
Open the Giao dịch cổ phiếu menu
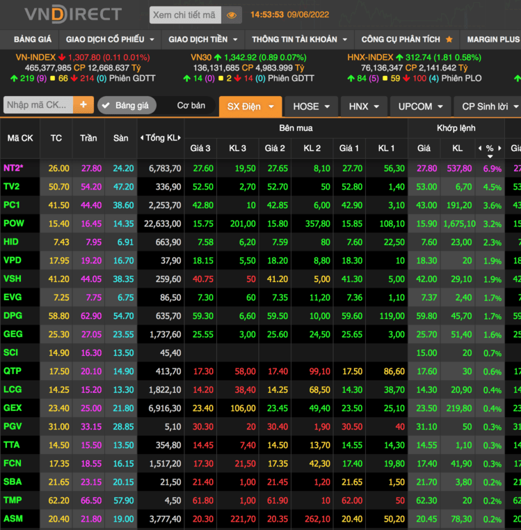click(110, 40)
